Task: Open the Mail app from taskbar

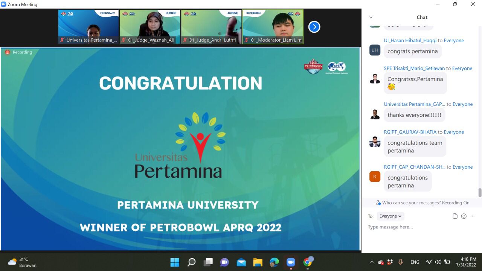Action: [241, 262]
